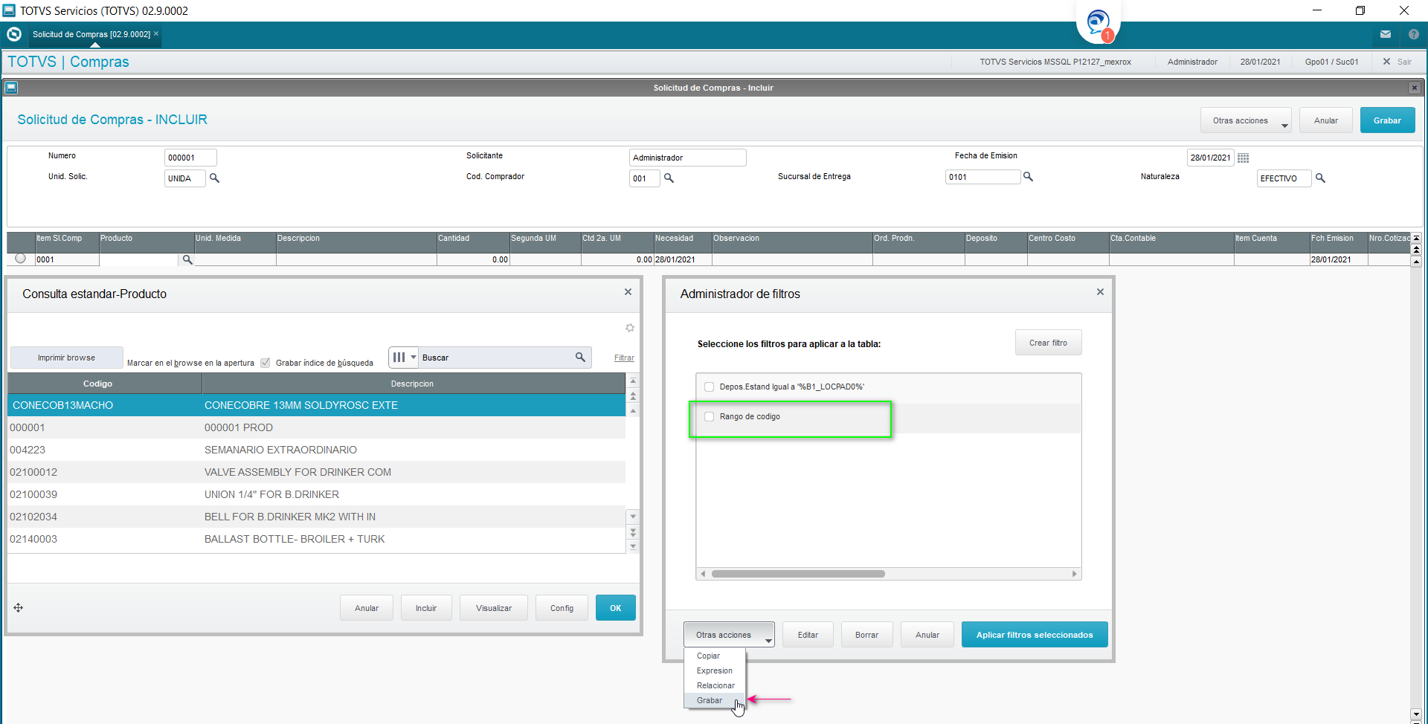Toggle Otras acciones menu in filter manager

coord(729,635)
